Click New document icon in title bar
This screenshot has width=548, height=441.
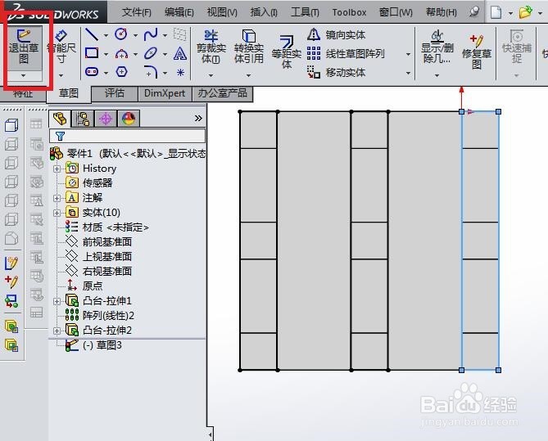click(x=496, y=12)
